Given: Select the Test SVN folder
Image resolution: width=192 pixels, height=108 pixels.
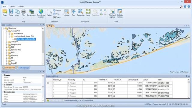Looking at the screenshot, I should point(15,42).
